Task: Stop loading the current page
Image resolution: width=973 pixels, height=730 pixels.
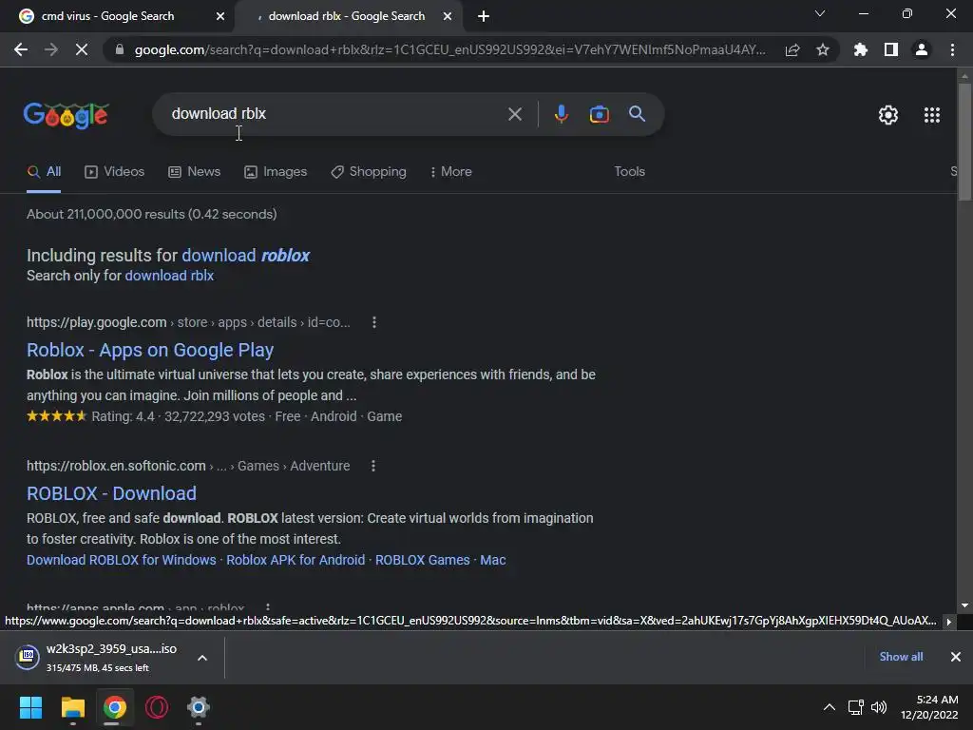Action: pos(82,49)
